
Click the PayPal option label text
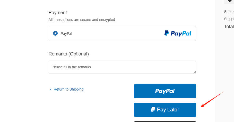[x=66, y=33]
